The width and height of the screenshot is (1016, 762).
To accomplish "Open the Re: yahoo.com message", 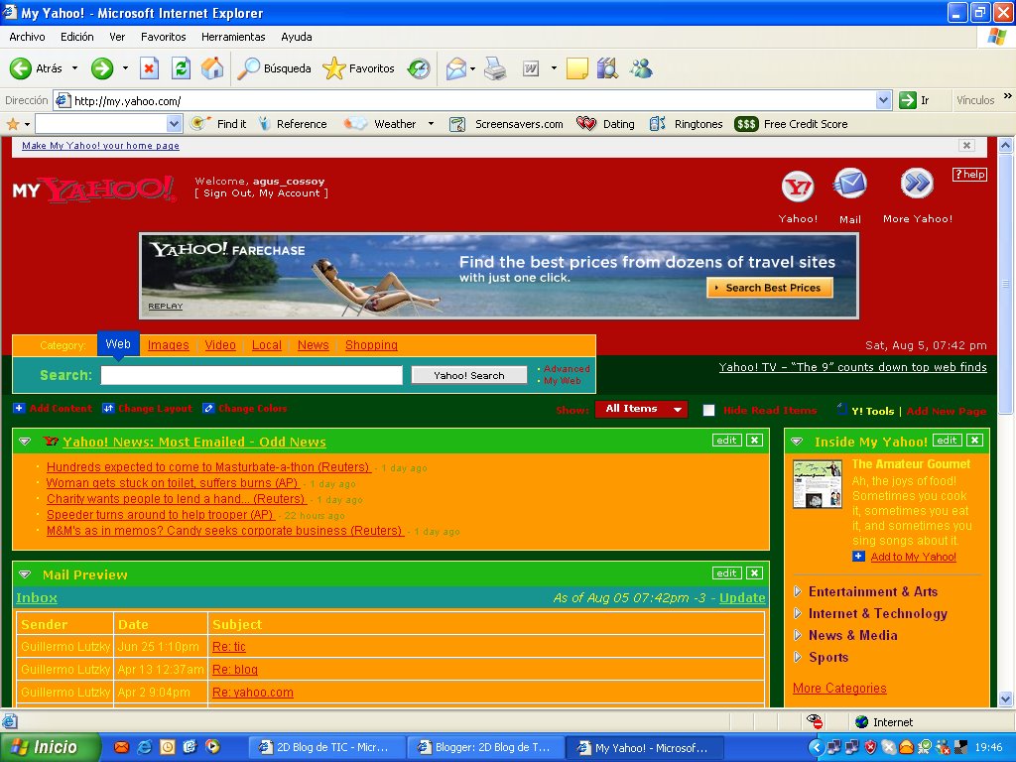I will pos(253,692).
